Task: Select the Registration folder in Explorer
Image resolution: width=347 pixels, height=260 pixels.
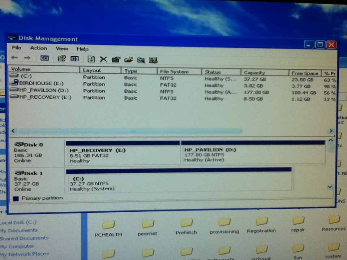Action: coord(261,225)
